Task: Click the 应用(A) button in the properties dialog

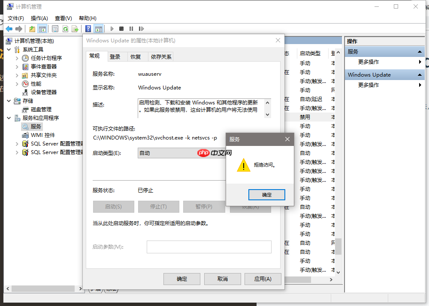Action: pyautogui.click(x=263, y=279)
